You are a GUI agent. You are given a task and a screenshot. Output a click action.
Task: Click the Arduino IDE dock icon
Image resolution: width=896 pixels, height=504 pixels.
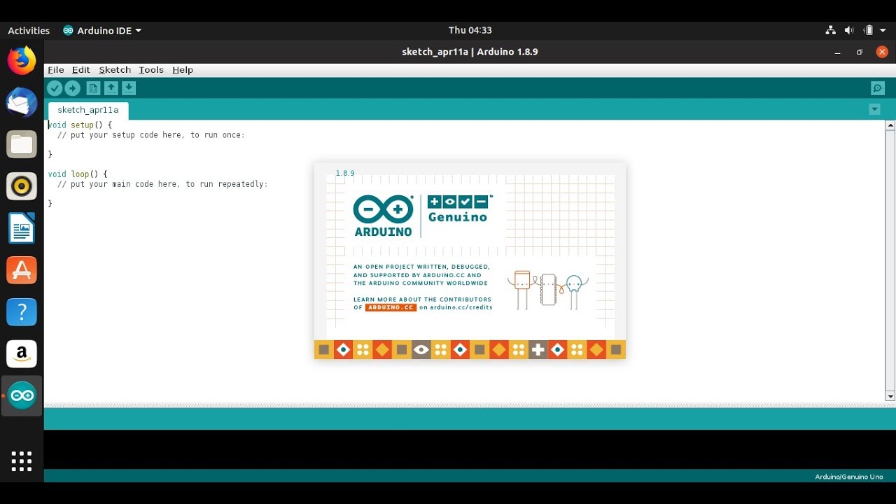coord(22,396)
